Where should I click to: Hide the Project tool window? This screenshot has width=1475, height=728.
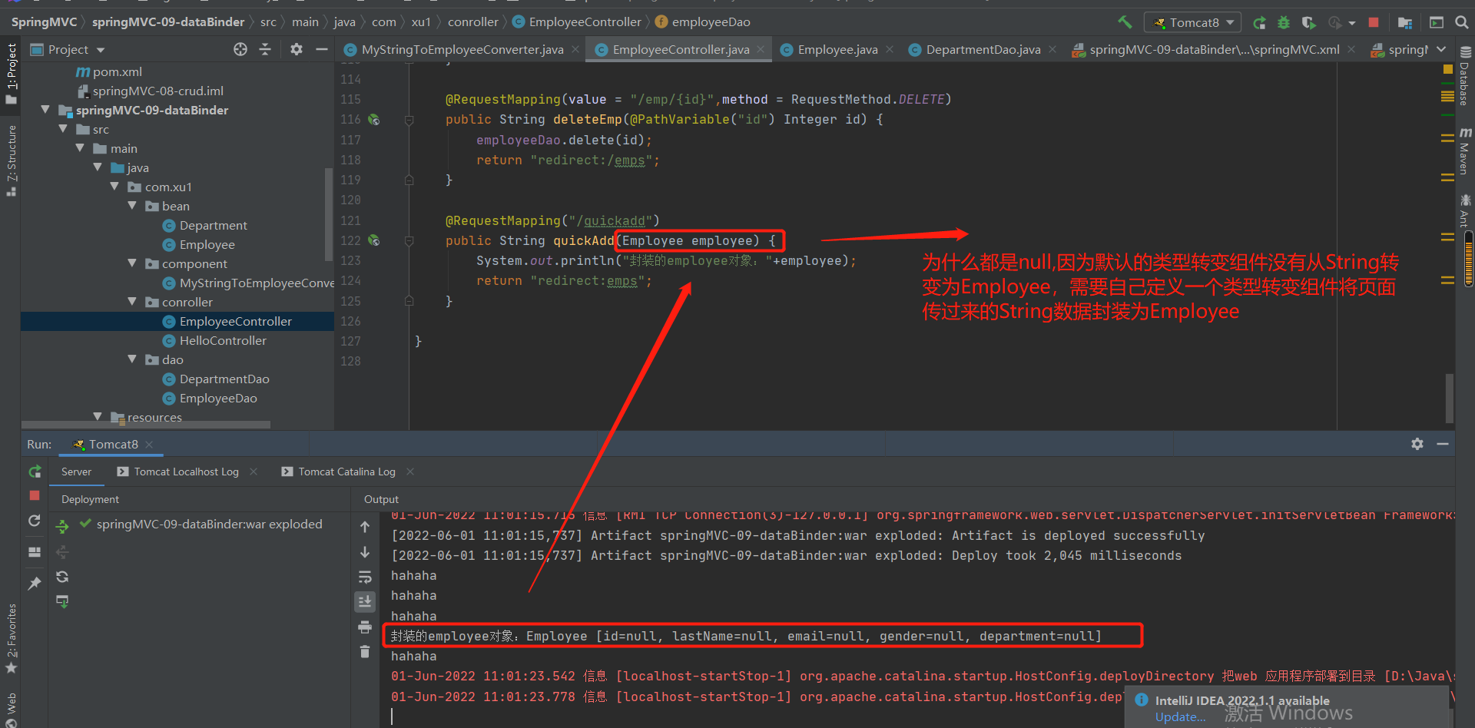[x=322, y=49]
